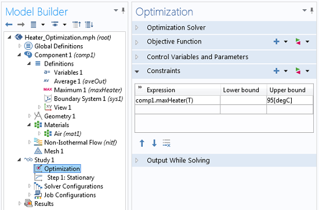Screen dimensions: 319x210
Task: Expand the Non-Isothermal Flow node
Action: pos(30,142)
